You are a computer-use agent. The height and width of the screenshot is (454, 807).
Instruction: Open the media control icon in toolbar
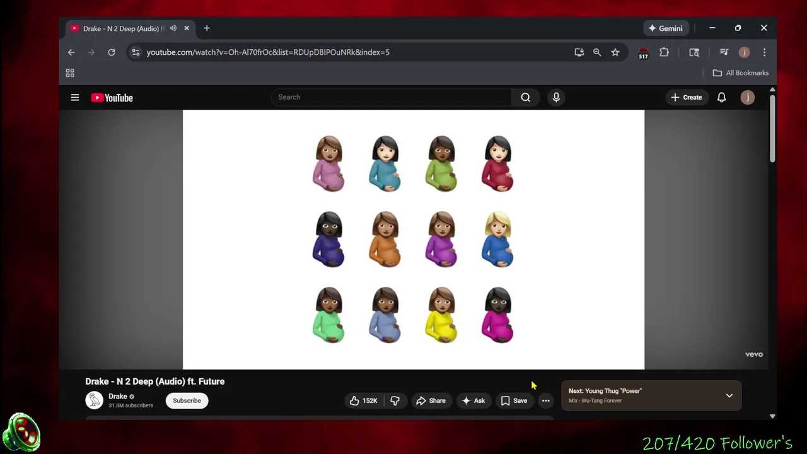coord(724,52)
